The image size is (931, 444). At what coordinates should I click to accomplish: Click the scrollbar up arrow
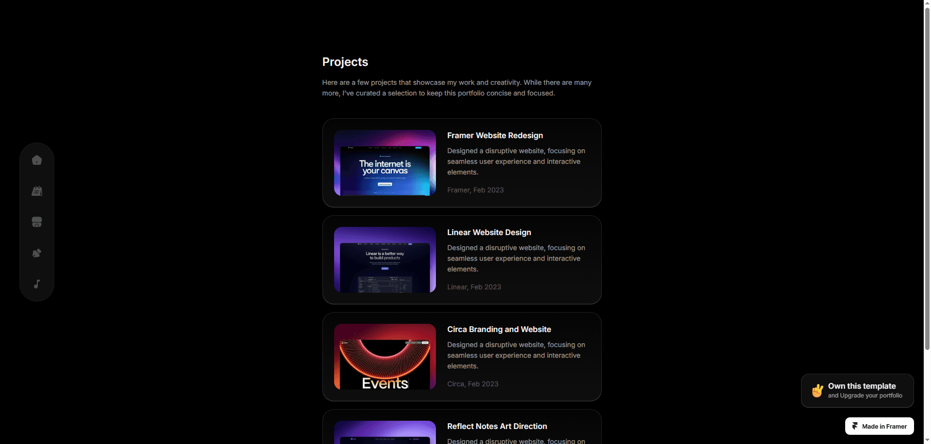pos(927,3)
